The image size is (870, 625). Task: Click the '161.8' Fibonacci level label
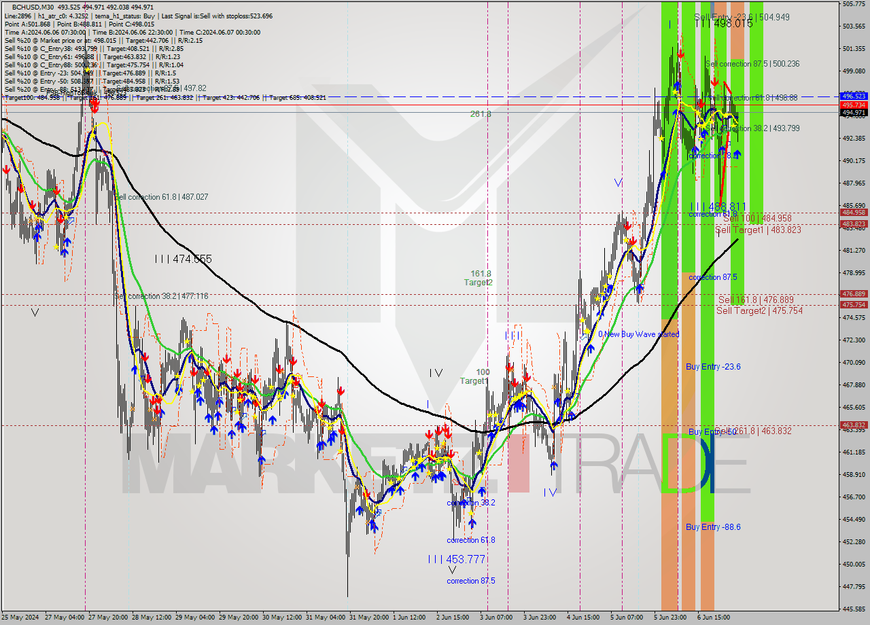click(x=481, y=274)
